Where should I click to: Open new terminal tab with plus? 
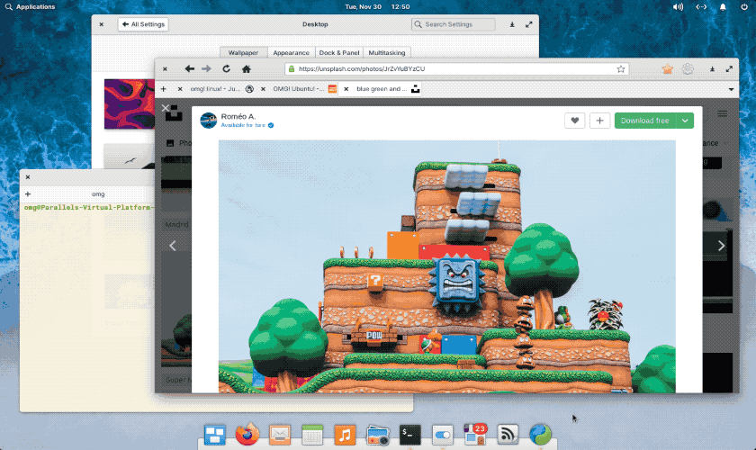[x=28, y=193]
